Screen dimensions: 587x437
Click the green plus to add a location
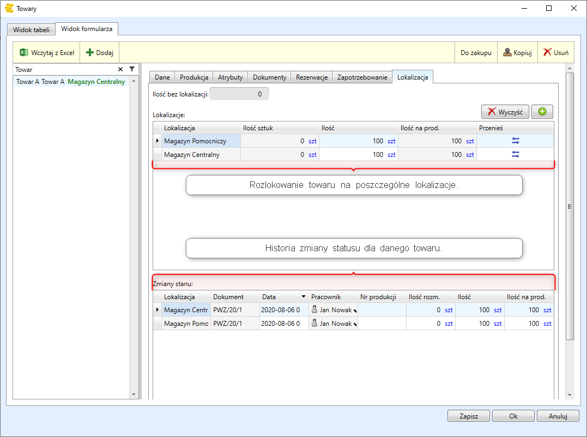click(542, 112)
